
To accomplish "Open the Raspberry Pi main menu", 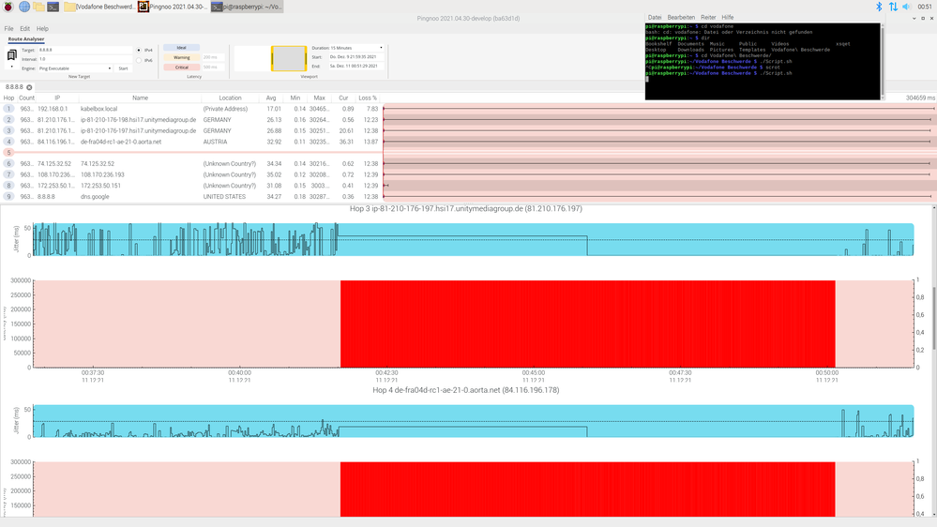I will [x=8, y=7].
